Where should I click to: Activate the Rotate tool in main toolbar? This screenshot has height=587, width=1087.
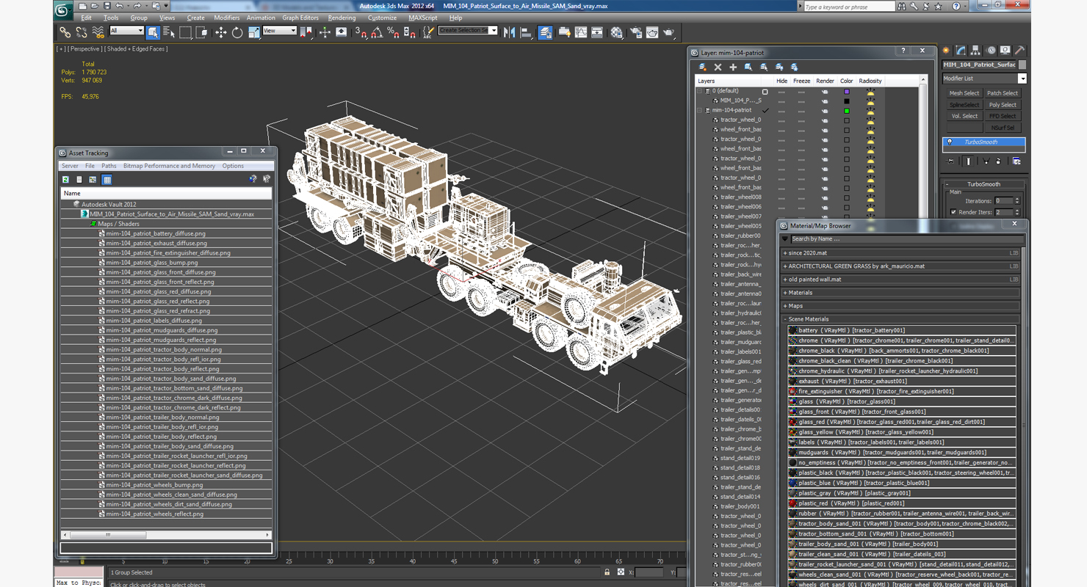pyautogui.click(x=237, y=32)
